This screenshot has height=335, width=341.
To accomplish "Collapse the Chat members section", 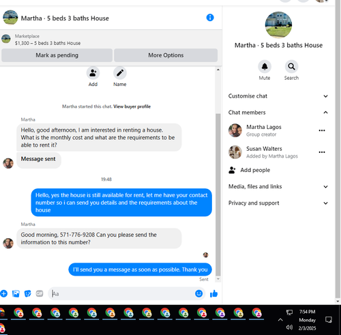I will [278, 113].
